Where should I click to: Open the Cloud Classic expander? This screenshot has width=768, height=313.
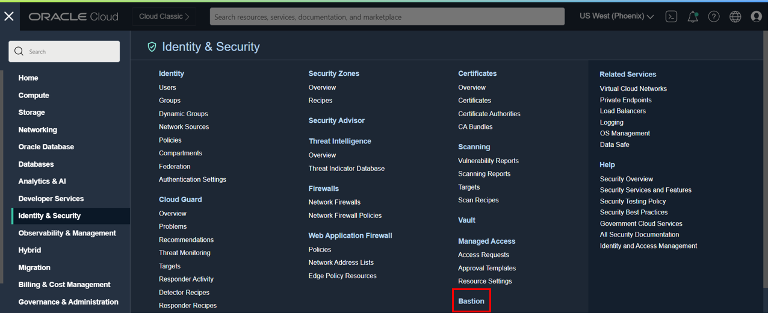pyautogui.click(x=164, y=16)
